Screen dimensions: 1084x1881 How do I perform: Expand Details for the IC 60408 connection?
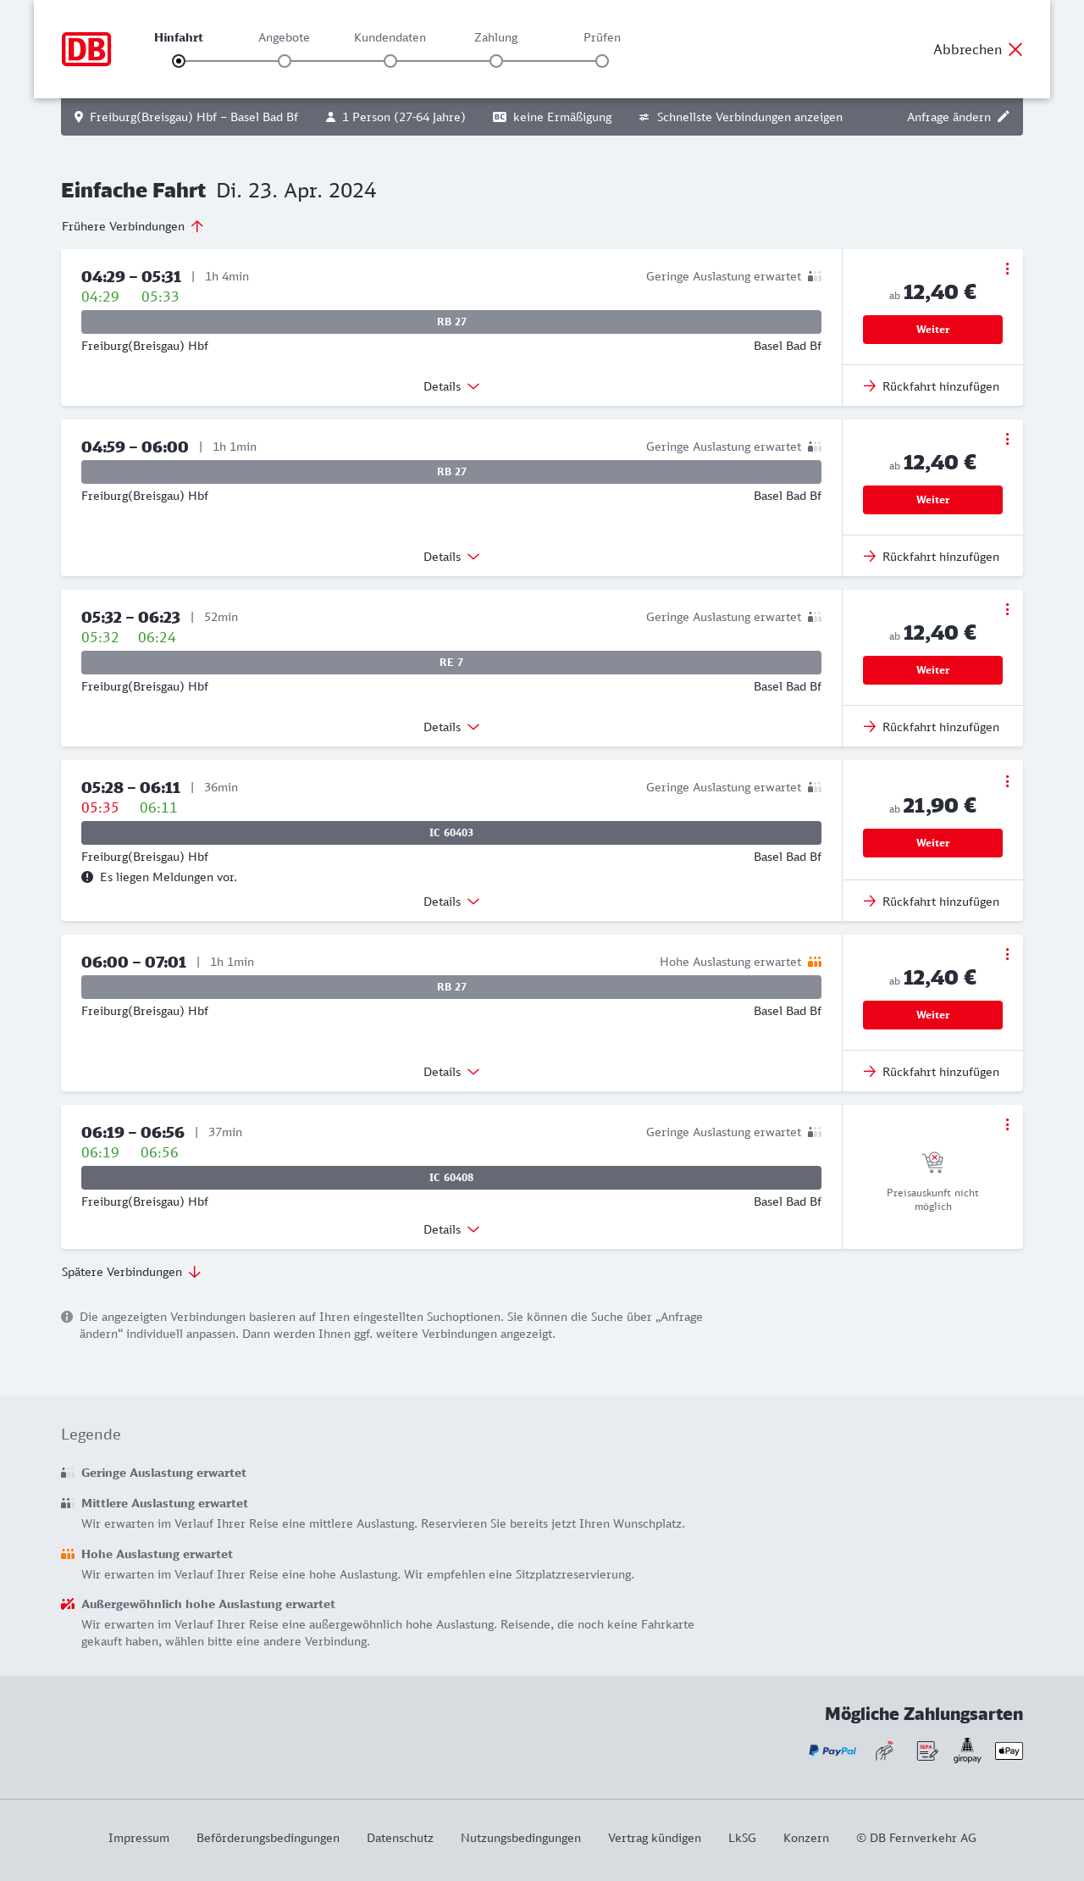(451, 1229)
